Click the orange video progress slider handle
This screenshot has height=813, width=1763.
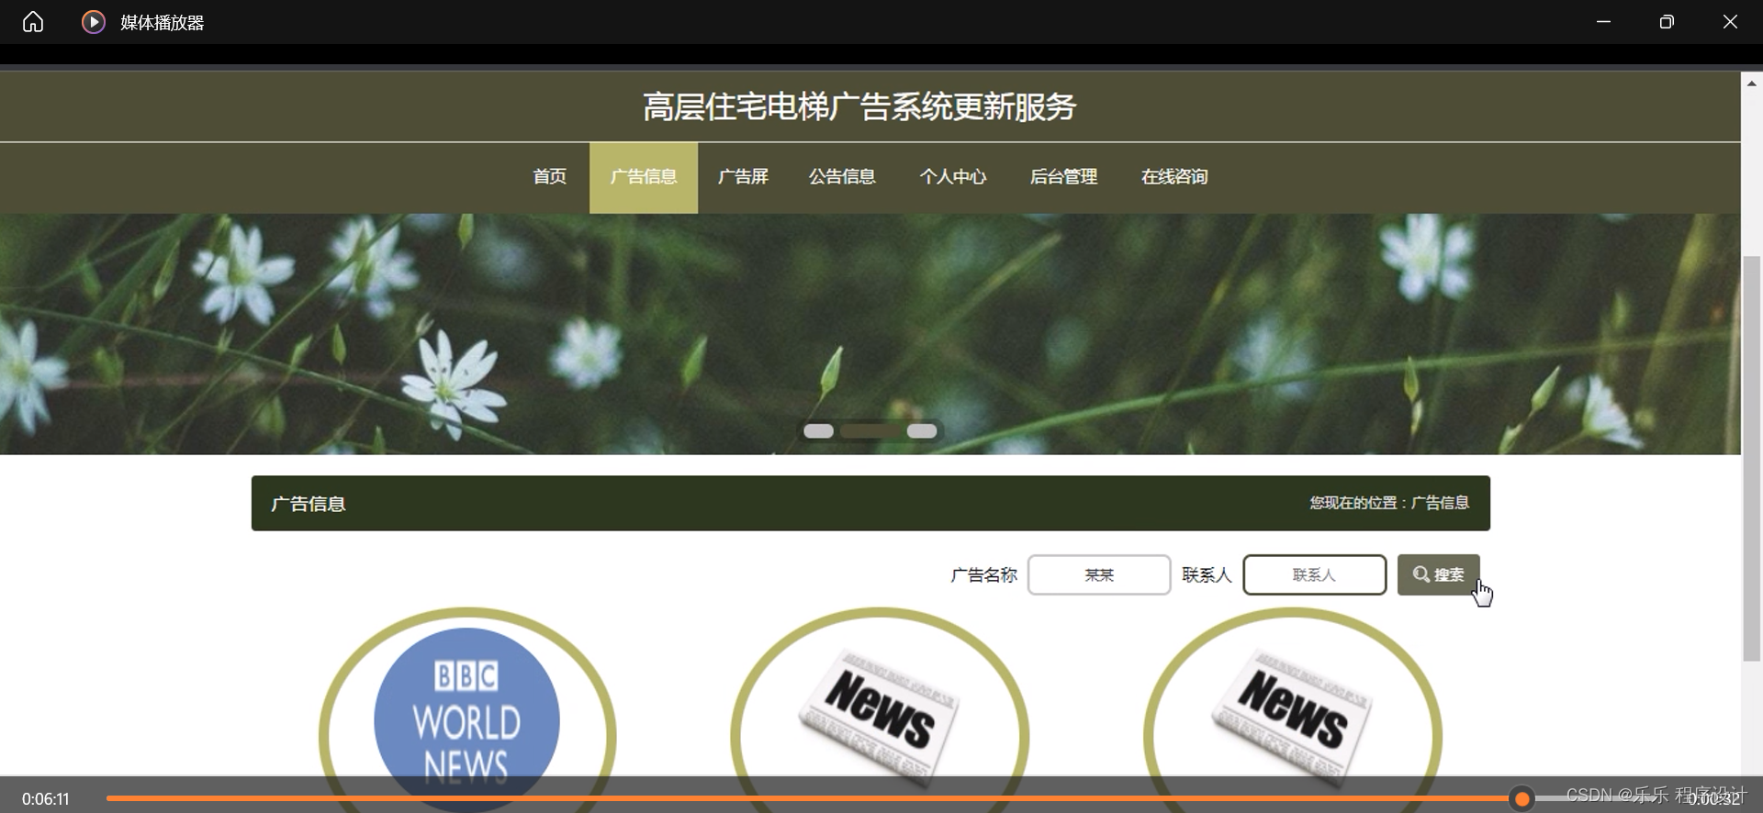pyautogui.click(x=1522, y=798)
